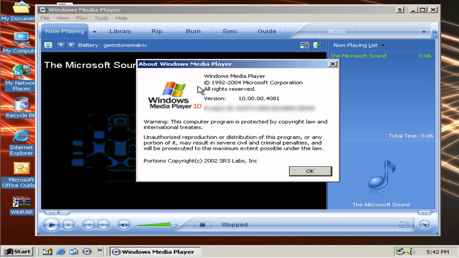Open the View menu

[62, 18]
